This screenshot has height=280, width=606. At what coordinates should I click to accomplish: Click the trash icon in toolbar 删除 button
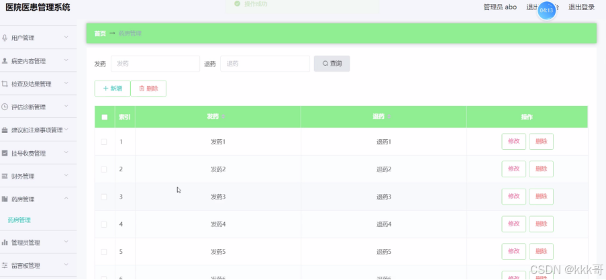pos(142,88)
